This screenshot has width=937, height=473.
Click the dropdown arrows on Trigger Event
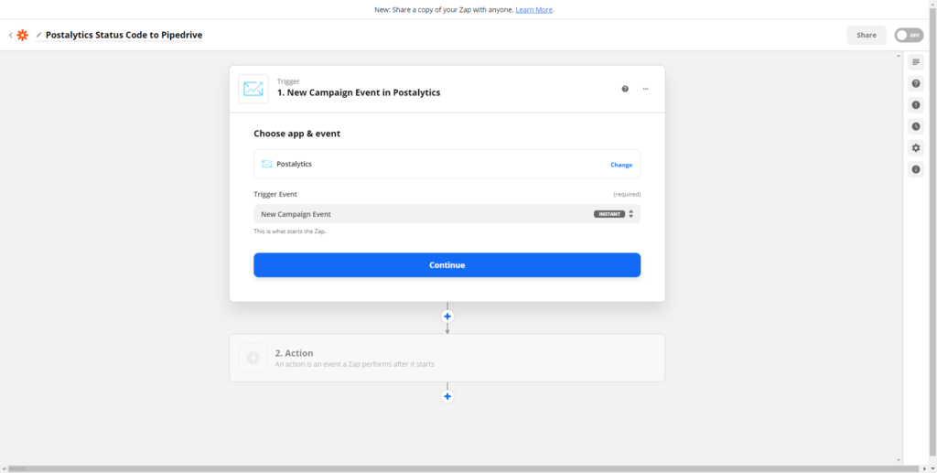coord(631,214)
